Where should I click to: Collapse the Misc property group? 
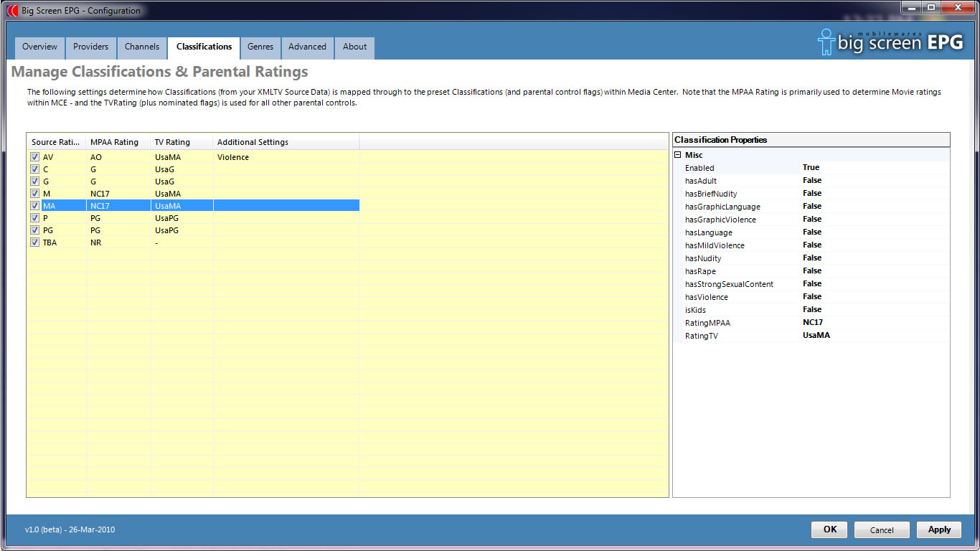pos(677,155)
